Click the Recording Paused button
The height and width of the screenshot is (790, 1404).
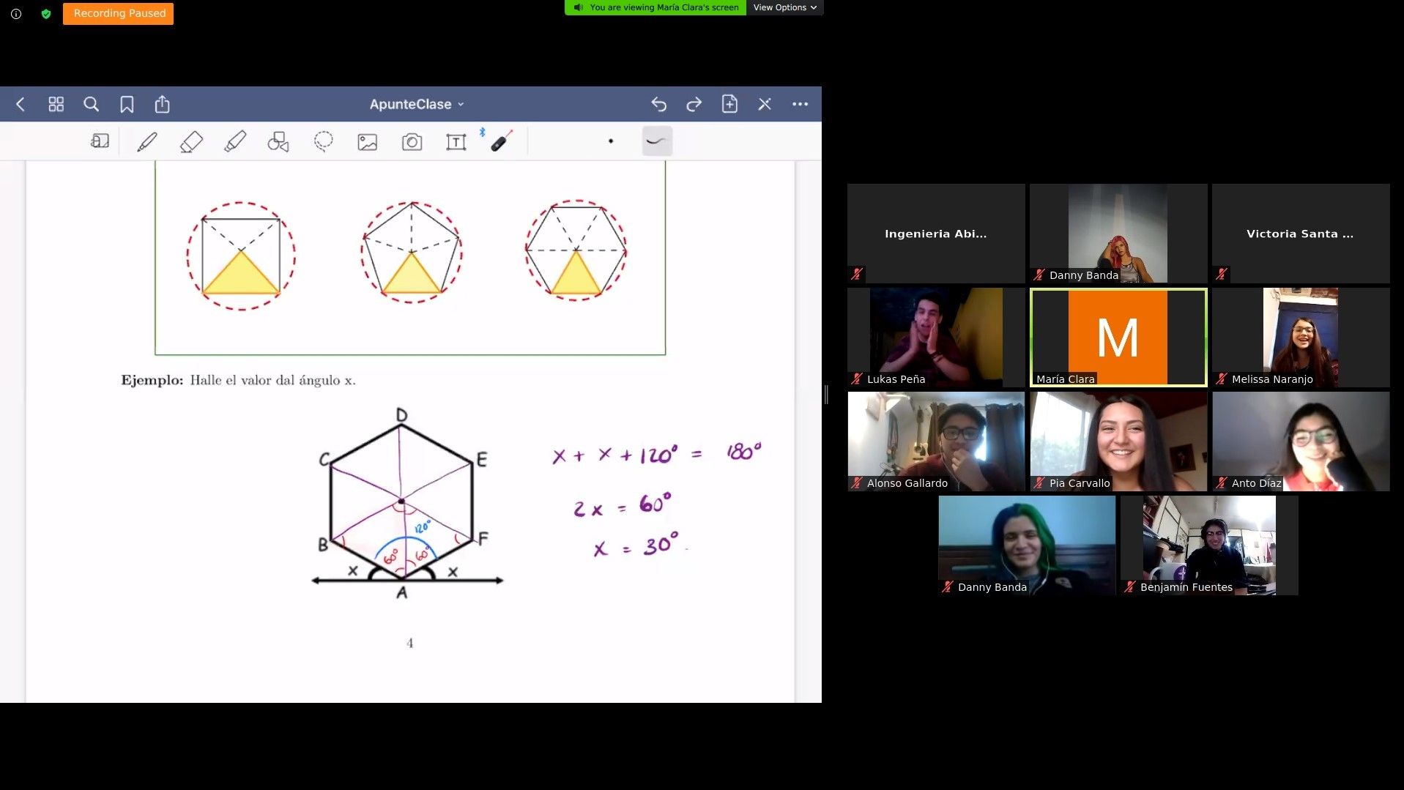pyautogui.click(x=119, y=13)
